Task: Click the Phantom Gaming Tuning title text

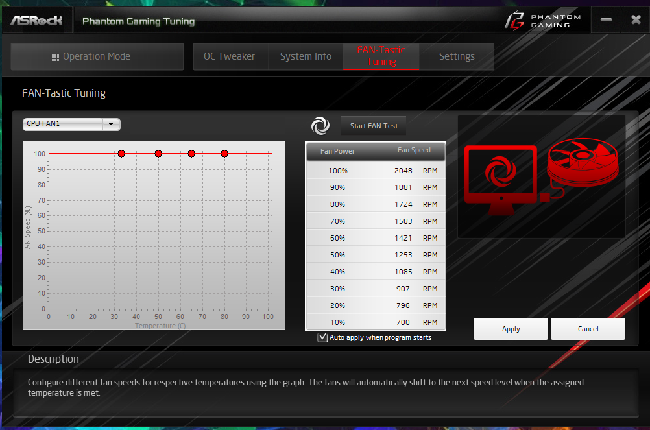Action: [x=138, y=21]
